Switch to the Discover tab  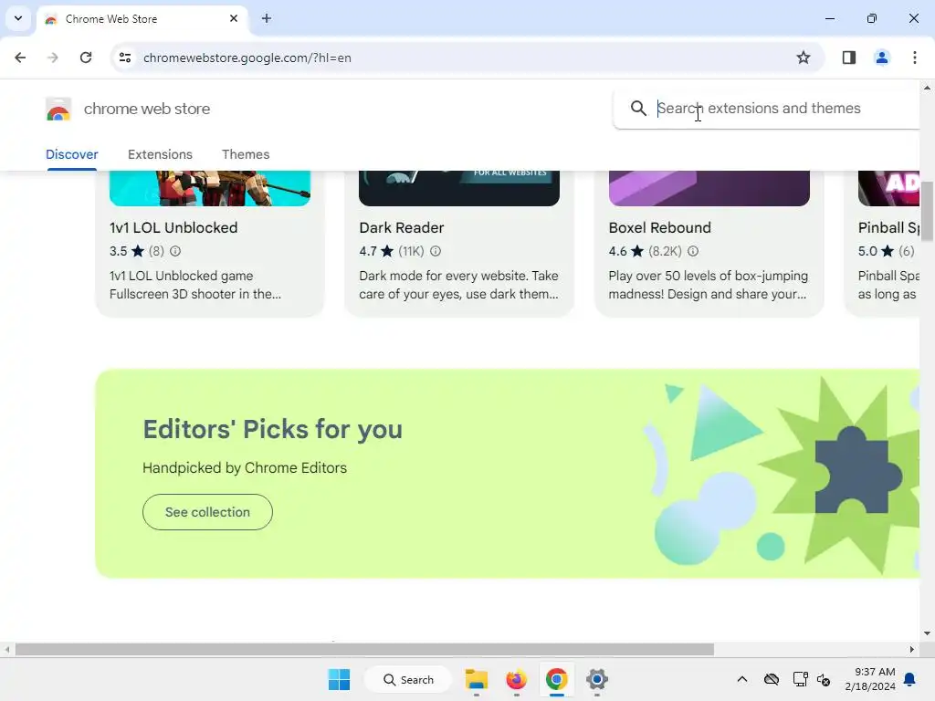tap(72, 154)
